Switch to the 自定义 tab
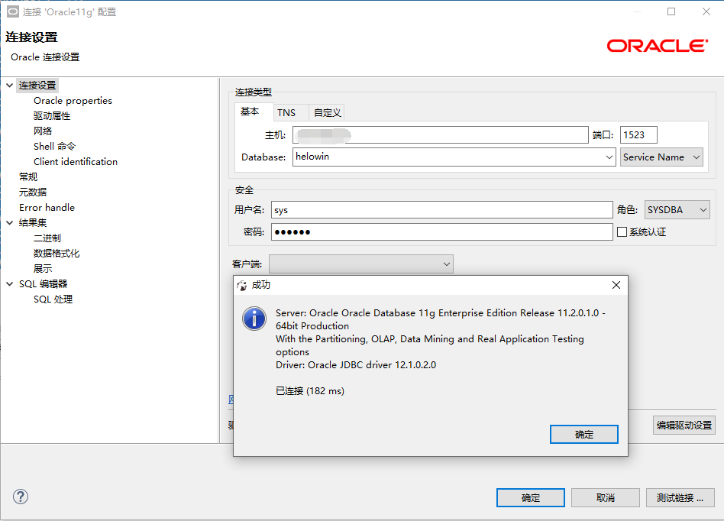 327,112
